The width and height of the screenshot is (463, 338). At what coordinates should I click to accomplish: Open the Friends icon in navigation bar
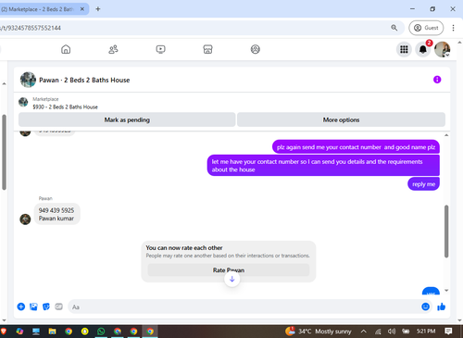tap(113, 49)
